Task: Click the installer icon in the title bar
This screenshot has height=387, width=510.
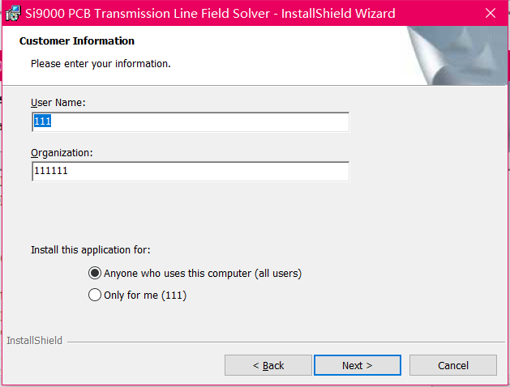Action: (13, 13)
